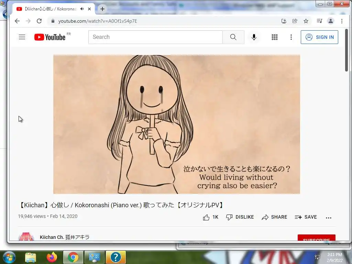
Task: Open a new browser tab
Action: [102, 9]
